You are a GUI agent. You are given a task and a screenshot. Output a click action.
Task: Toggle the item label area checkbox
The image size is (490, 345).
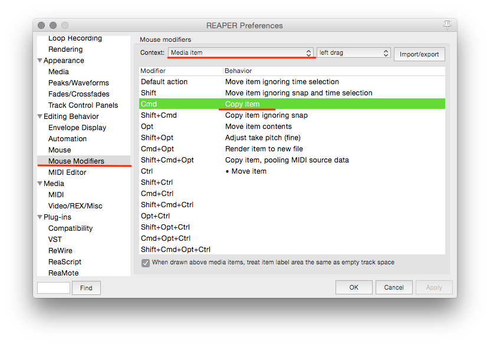point(145,263)
